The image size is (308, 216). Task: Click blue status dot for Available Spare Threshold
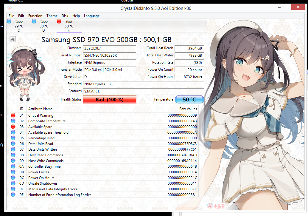point(13,132)
